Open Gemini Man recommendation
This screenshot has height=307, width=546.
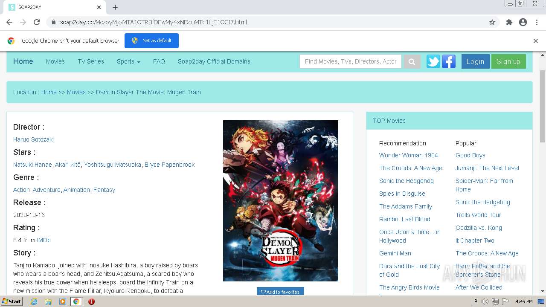click(395, 253)
